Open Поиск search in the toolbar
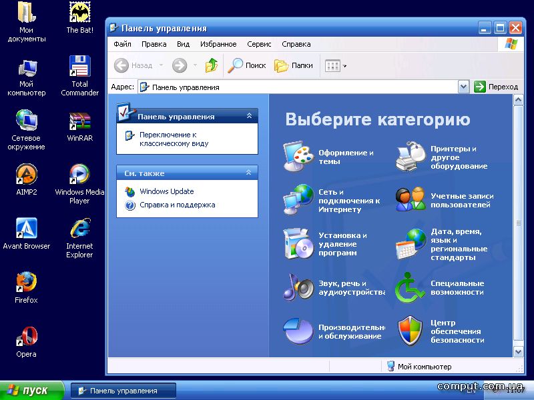The width and height of the screenshot is (534, 400). (247, 65)
